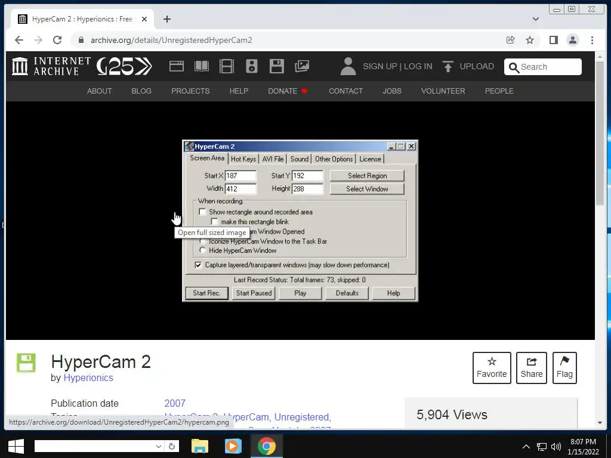Click the PEOPLE nav item
Viewport: 611px width, 458px height.
[x=499, y=91]
